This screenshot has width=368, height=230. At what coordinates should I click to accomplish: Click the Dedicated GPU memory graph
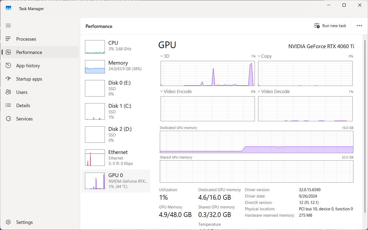(x=256, y=142)
